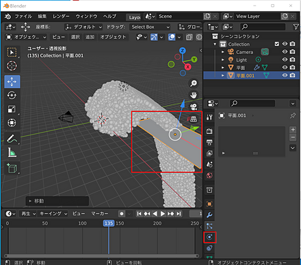Screen dimensions: 301x265
Task: Toggle render camera icon for Camera
Action: [293, 52]
